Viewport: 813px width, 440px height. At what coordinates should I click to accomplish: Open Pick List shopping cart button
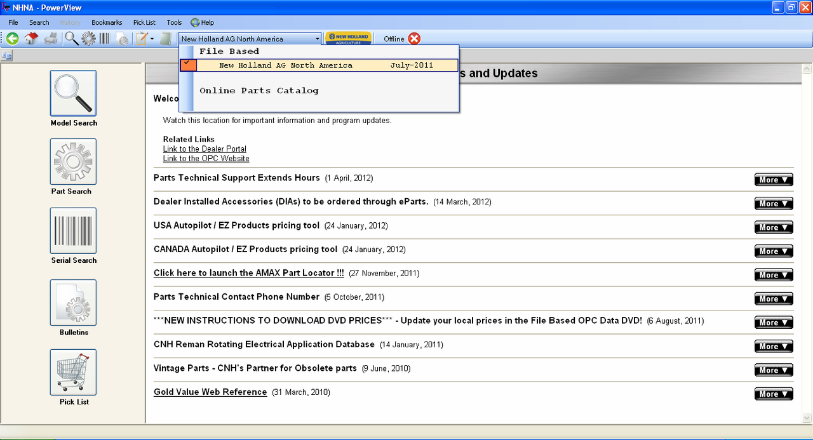tap(73, 372)
